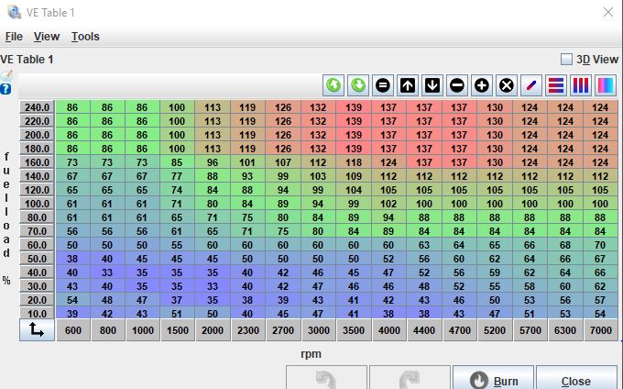Click the equals set-value icon

pos(383,85)
